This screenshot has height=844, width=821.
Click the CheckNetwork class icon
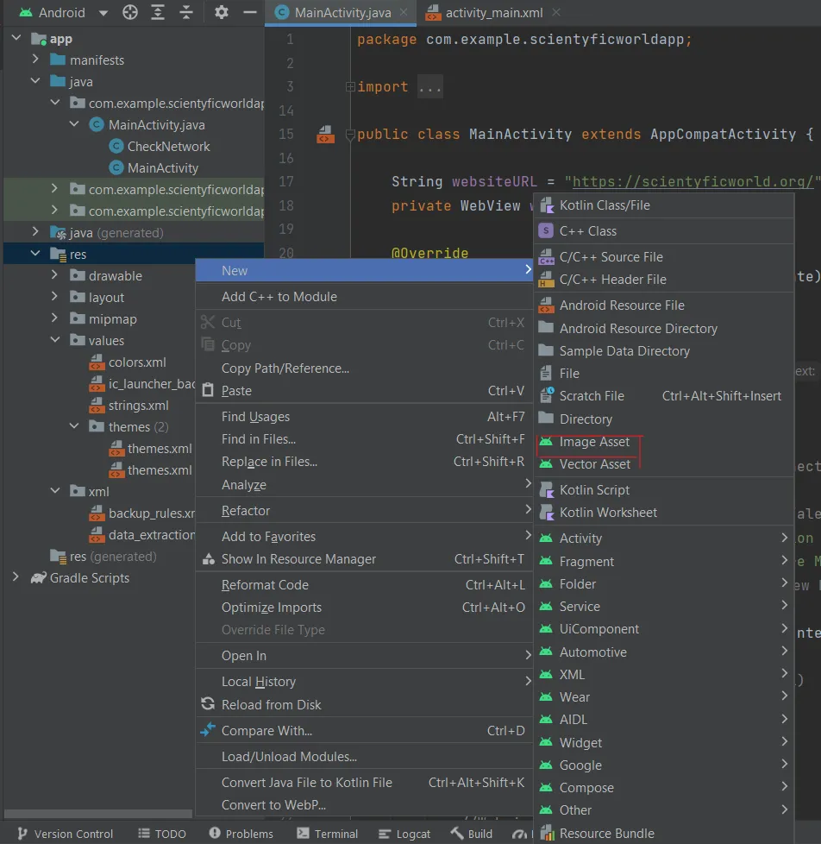coord(116,146)
